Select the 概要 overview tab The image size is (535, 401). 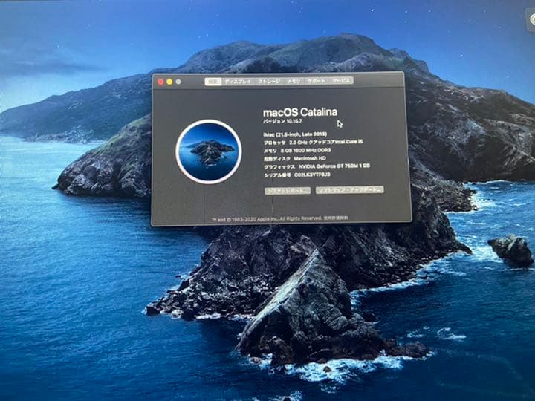point(213,82)
